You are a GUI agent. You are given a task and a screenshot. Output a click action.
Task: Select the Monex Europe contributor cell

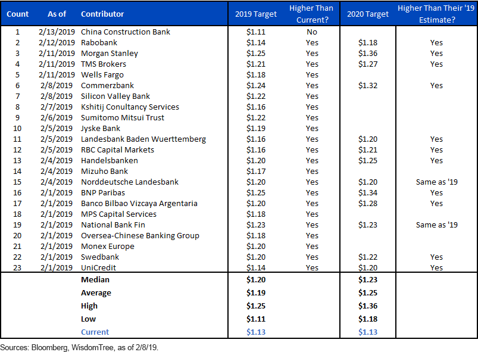108,246
